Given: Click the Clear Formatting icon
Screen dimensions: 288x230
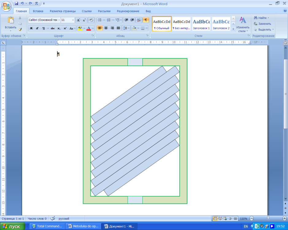Looking at the screenshot, I should [x=91, y=20].
